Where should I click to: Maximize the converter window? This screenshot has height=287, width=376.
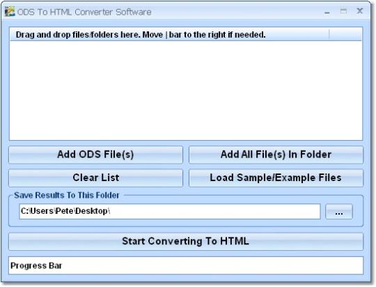click(343, 11)
